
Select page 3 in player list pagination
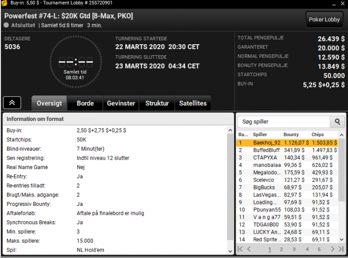tap(294, 250)
